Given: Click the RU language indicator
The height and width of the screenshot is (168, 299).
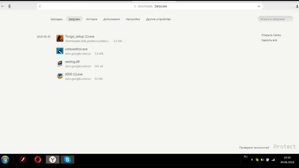Looking at the screenshot, I should [246, 157].
